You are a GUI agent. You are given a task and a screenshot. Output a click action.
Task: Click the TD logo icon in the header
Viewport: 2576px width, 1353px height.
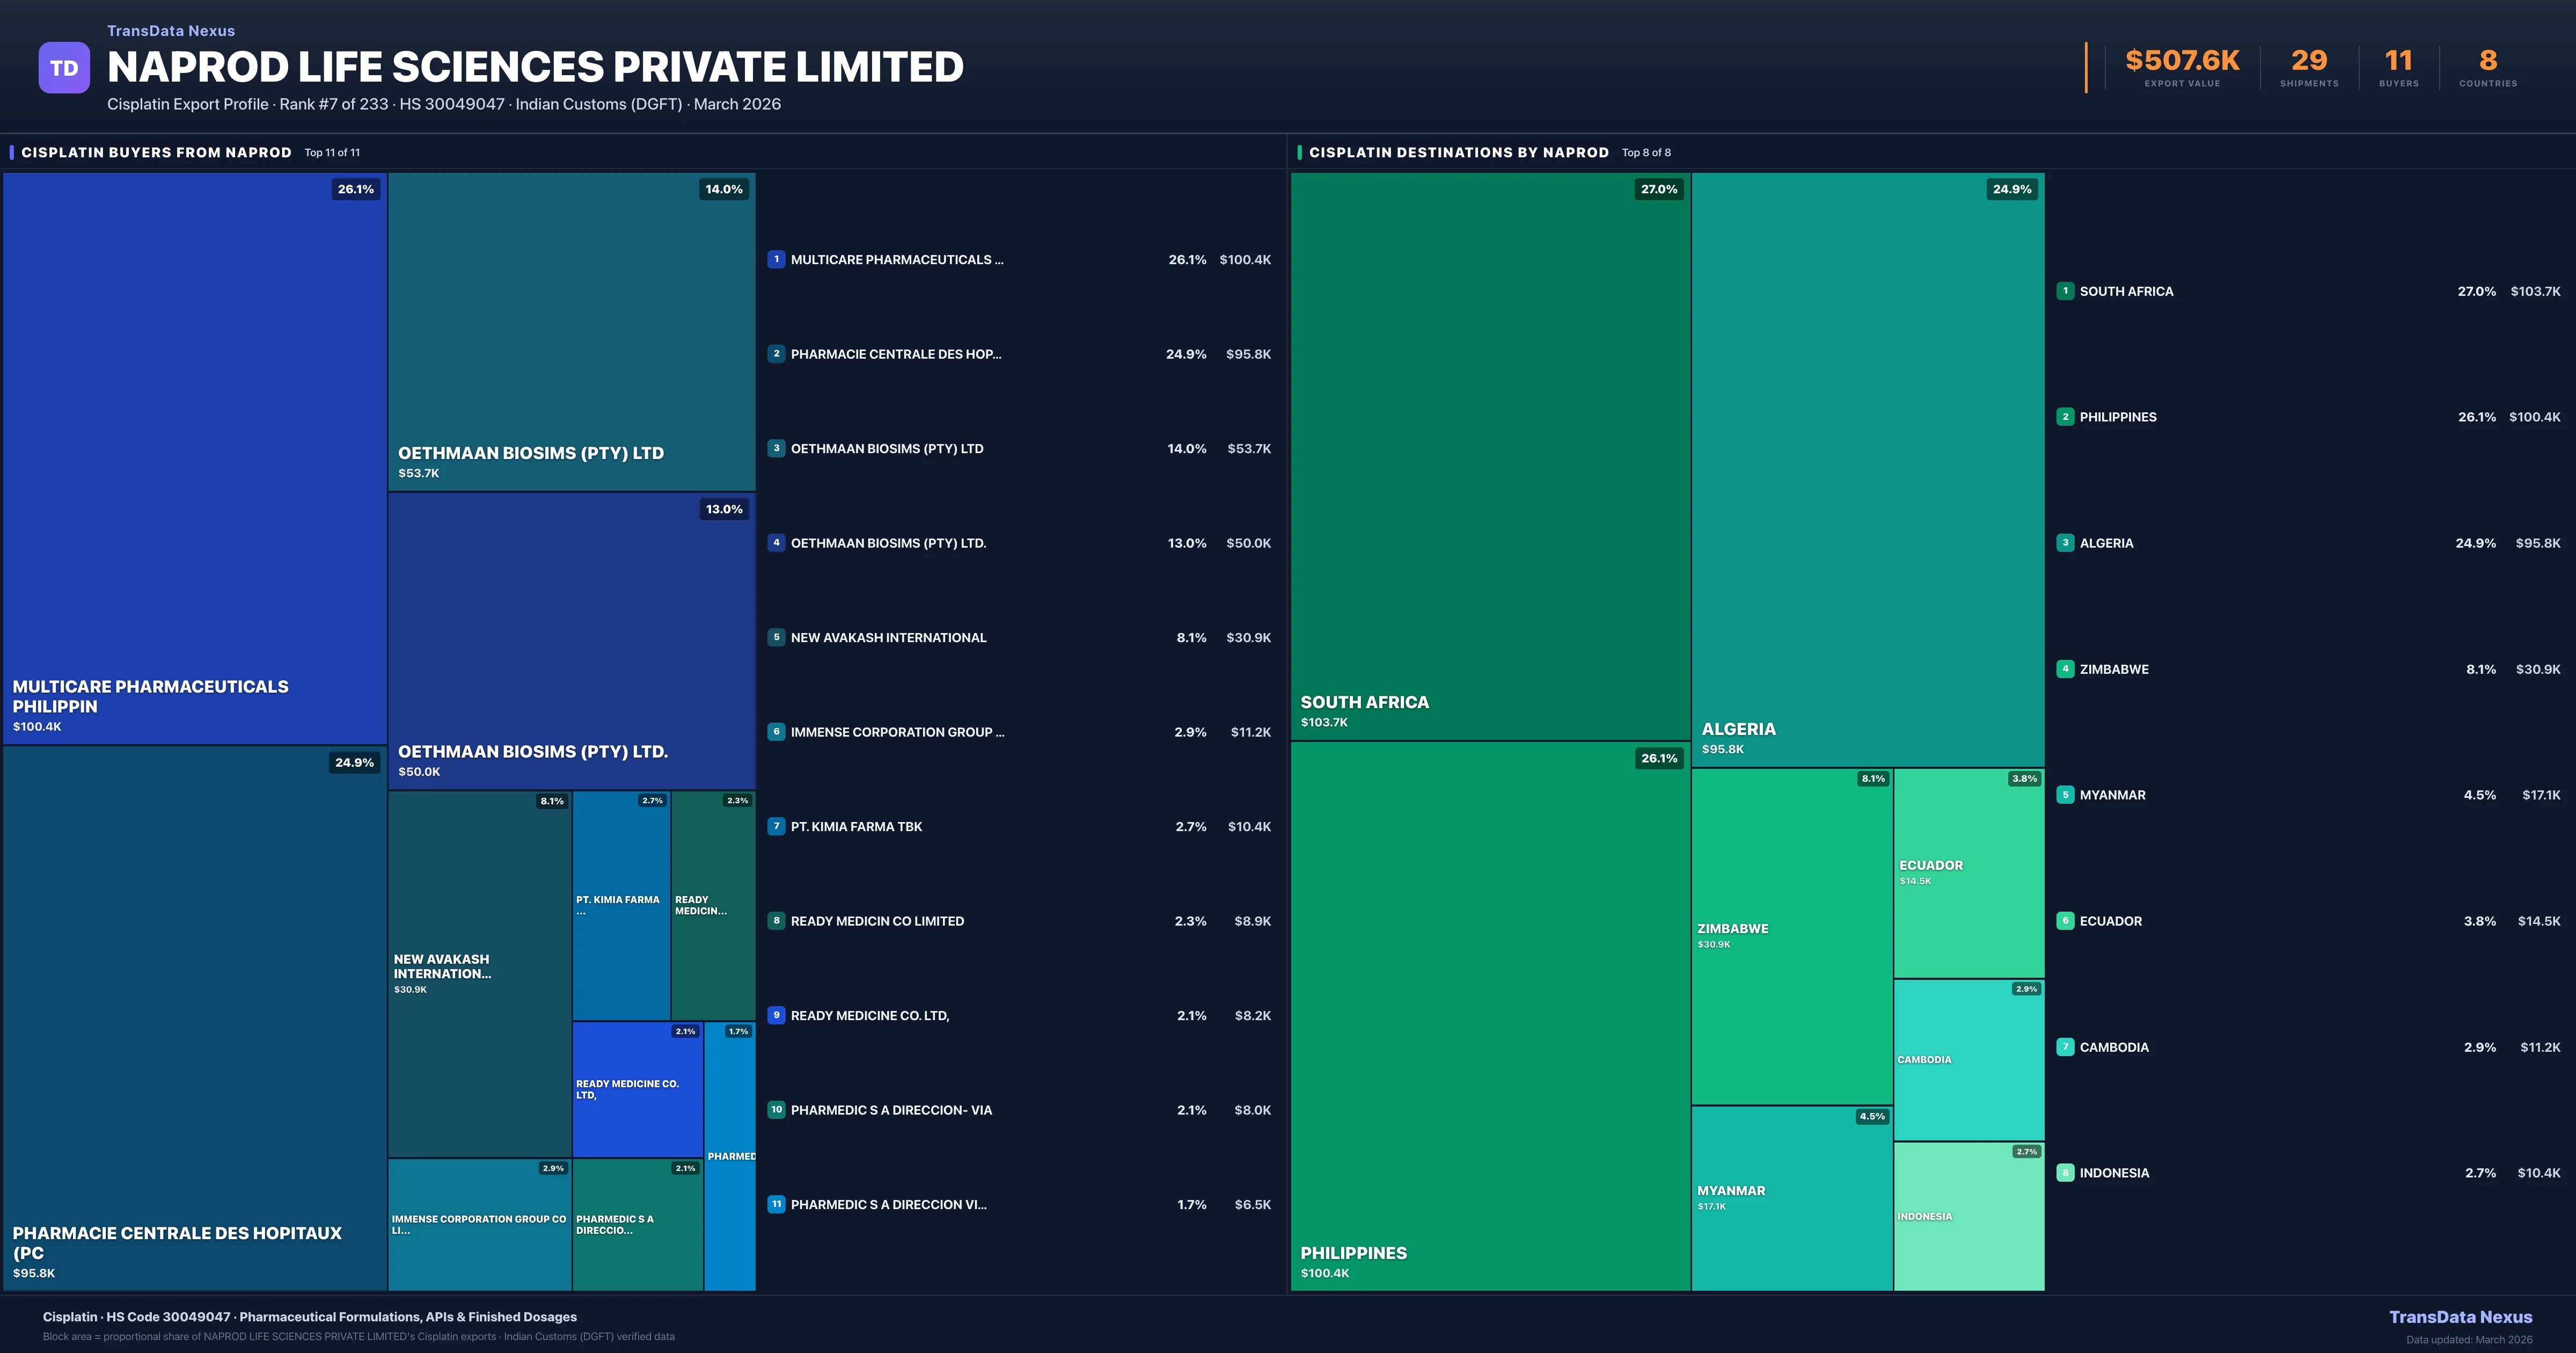(x=64, y=66)
